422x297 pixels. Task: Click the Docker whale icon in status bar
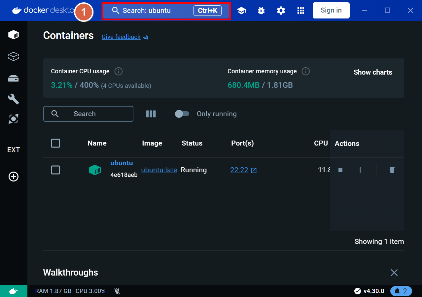[13, 291]
